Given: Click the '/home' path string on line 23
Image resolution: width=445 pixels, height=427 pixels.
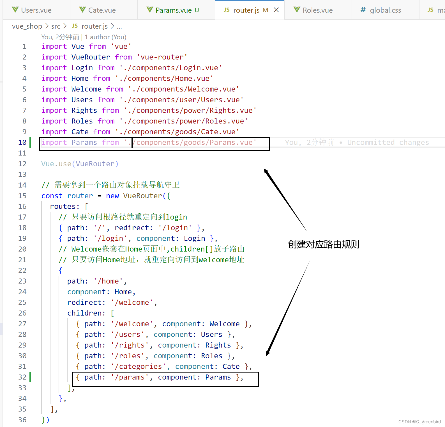Looking at the screenshot, I should (x=108, y=281).
